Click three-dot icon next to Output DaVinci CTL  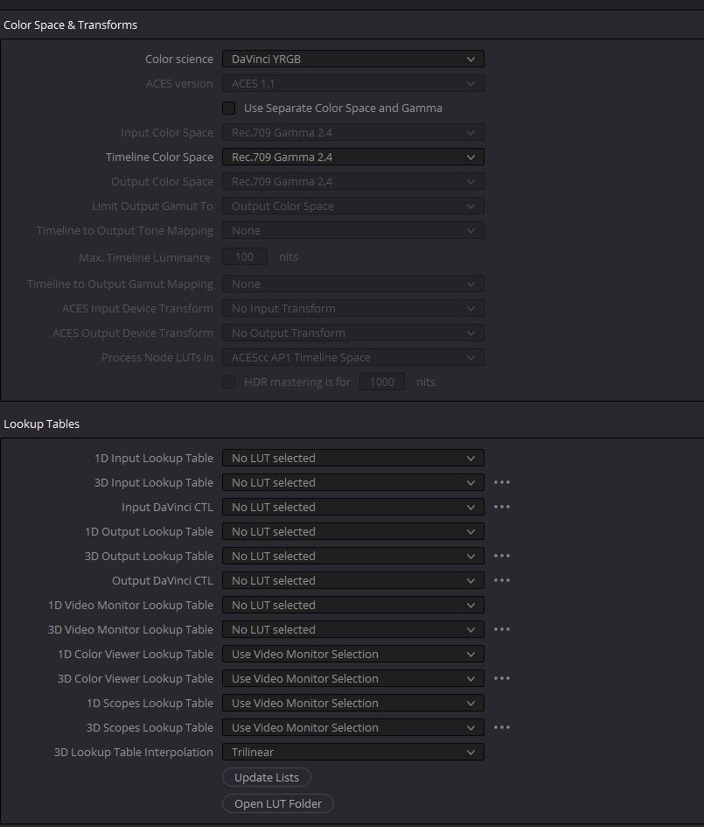click(x=501, y=580)
